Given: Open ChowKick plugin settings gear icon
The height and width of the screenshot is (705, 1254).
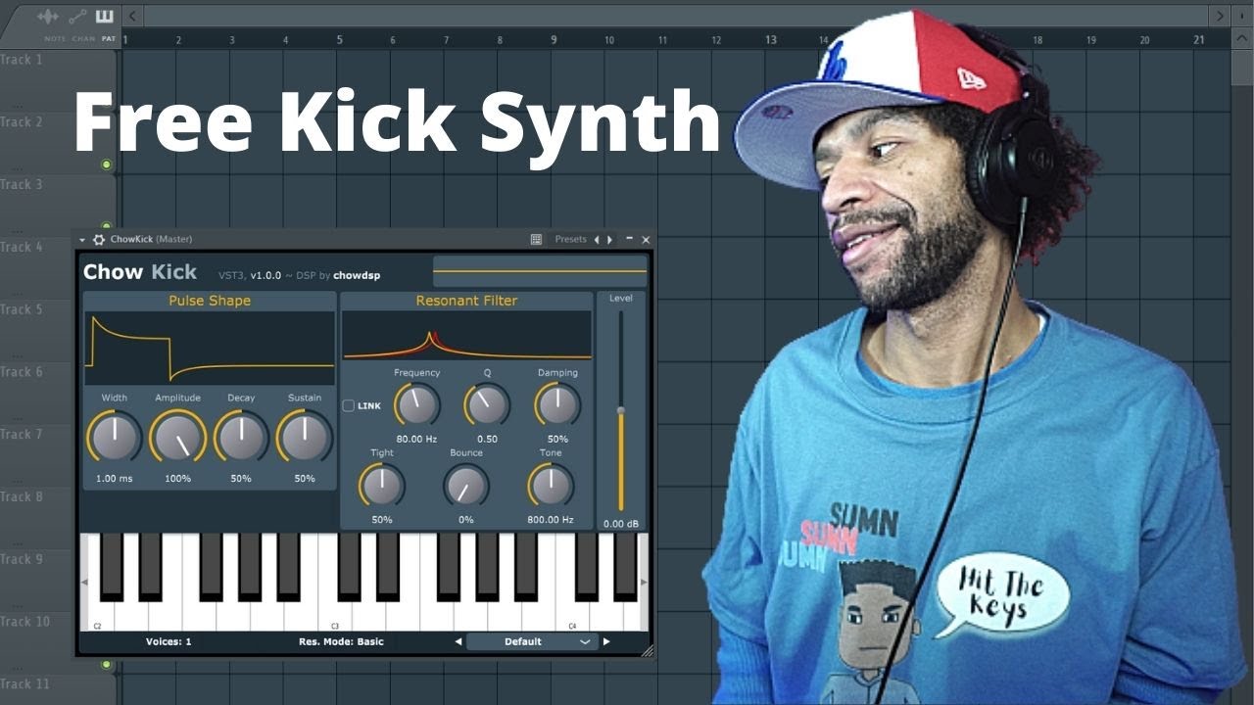Looking at the screenshot, I should pos(98,239).
